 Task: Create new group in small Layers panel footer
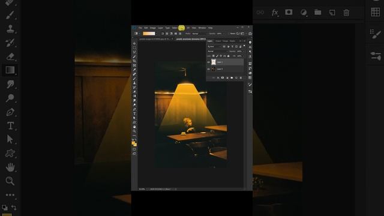pos(232,78)
